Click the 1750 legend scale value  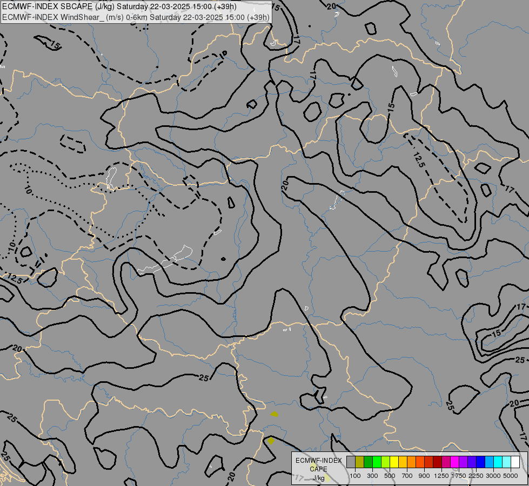[459, 476]
